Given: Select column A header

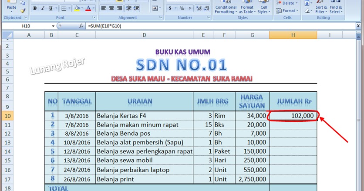Looking at the screenshot, I should pos(29,35).
